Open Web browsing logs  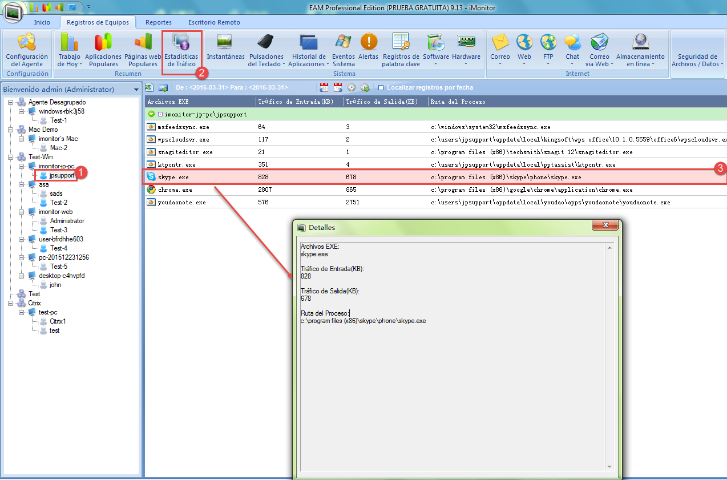pos(524,50)
